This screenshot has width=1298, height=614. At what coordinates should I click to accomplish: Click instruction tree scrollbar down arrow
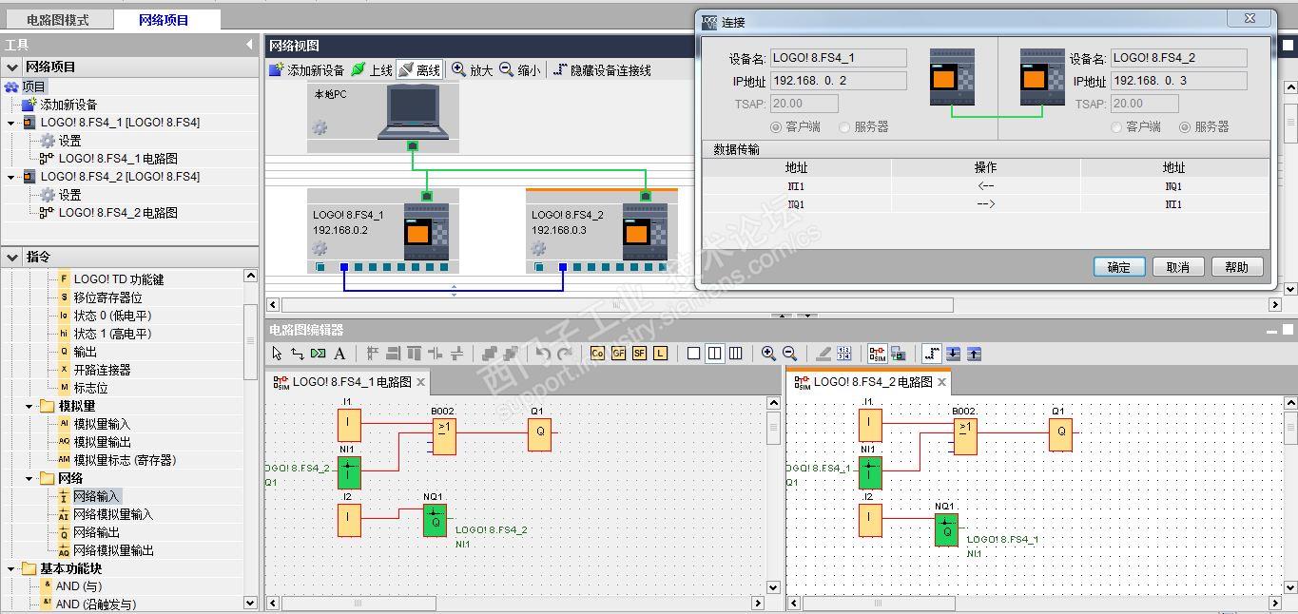point(251,603)
